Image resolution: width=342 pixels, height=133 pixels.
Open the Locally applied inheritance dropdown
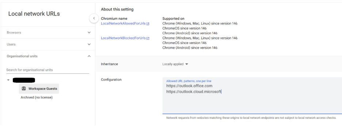175,64
